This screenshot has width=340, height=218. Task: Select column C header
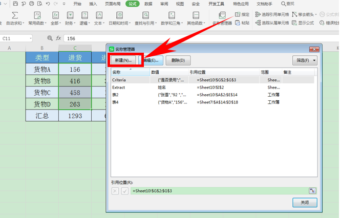click(75, 48)
